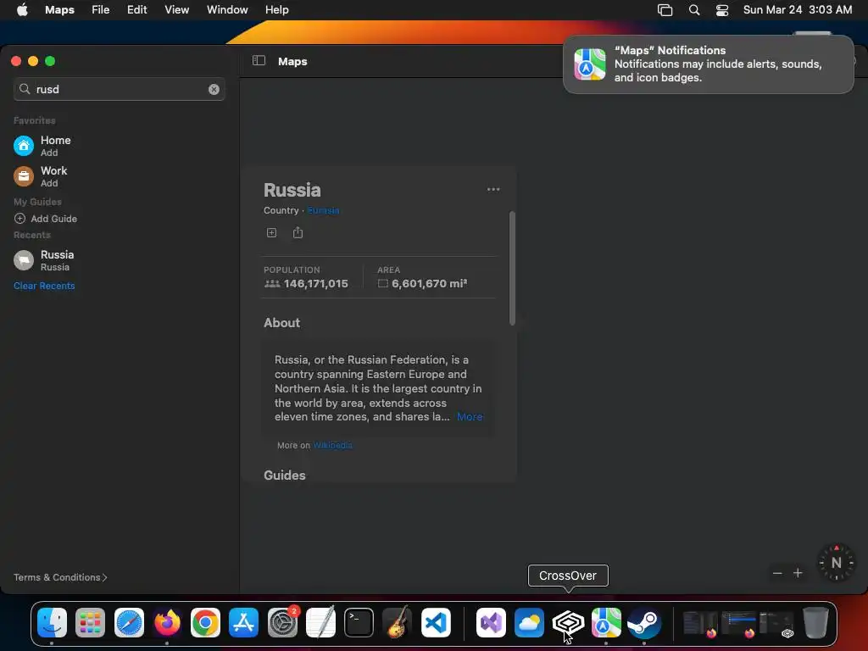
Task: Launch Google Chrome from the Dock
Action: (205, 623)
